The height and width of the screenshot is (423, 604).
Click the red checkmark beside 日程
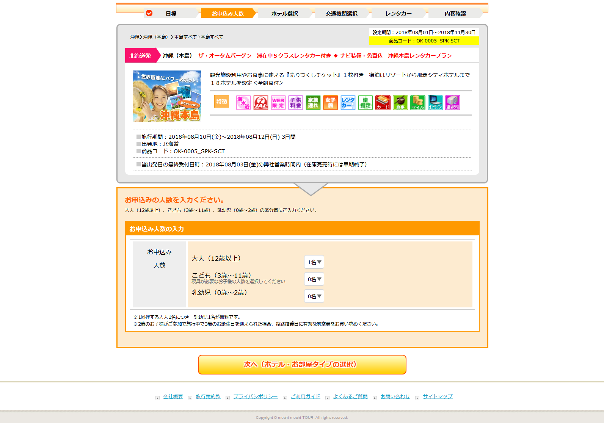[x=149, y=13]
